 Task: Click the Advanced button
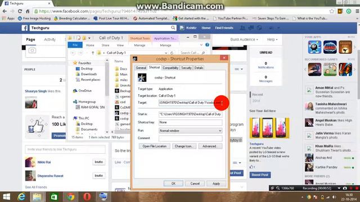click(x=210, y=146)
